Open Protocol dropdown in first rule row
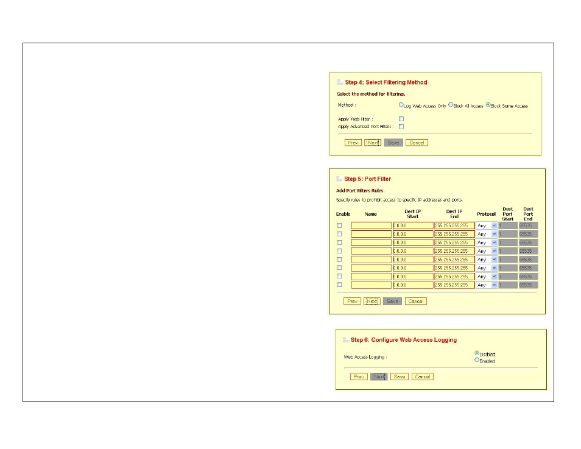581x449 pixels. click(487, 225)
